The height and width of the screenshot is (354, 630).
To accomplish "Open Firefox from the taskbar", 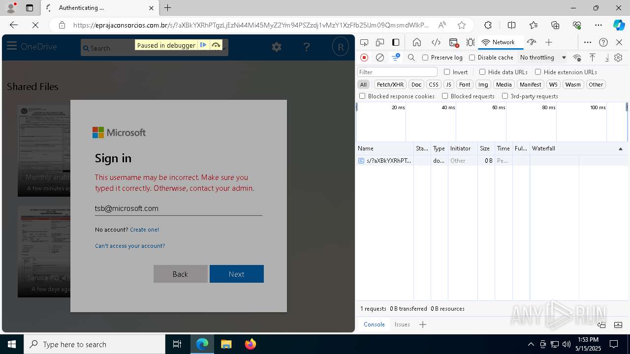I will pos(251,344).
